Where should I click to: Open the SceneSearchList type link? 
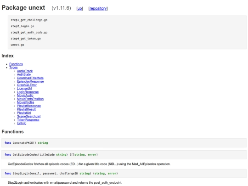29,116
